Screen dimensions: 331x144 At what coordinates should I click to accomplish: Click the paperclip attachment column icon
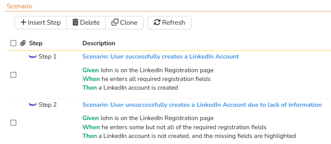(x=23, y=43)
